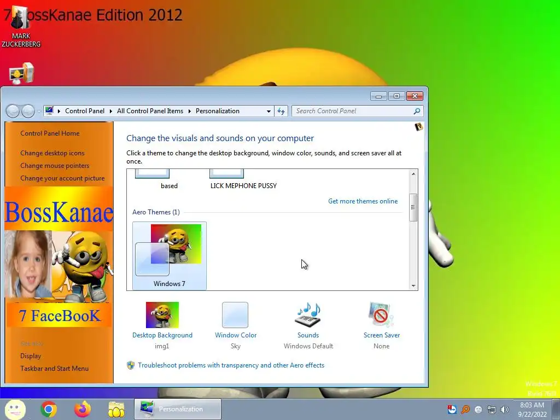Open the address bar history dropdown
The height and width of the screenshot is (420, 560).
tap(269, 112)
